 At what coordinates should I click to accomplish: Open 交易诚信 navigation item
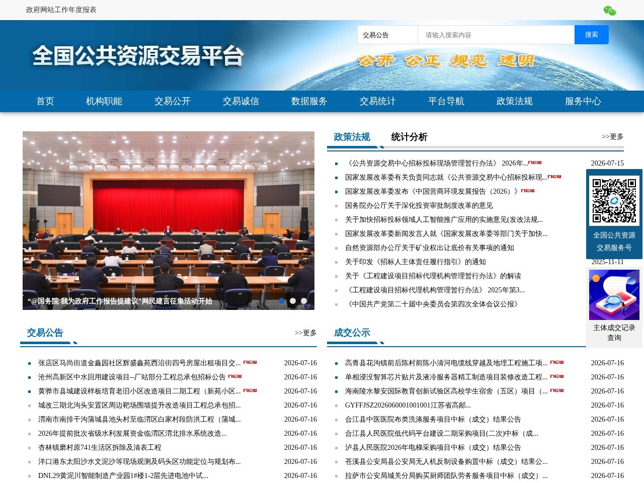241,101
